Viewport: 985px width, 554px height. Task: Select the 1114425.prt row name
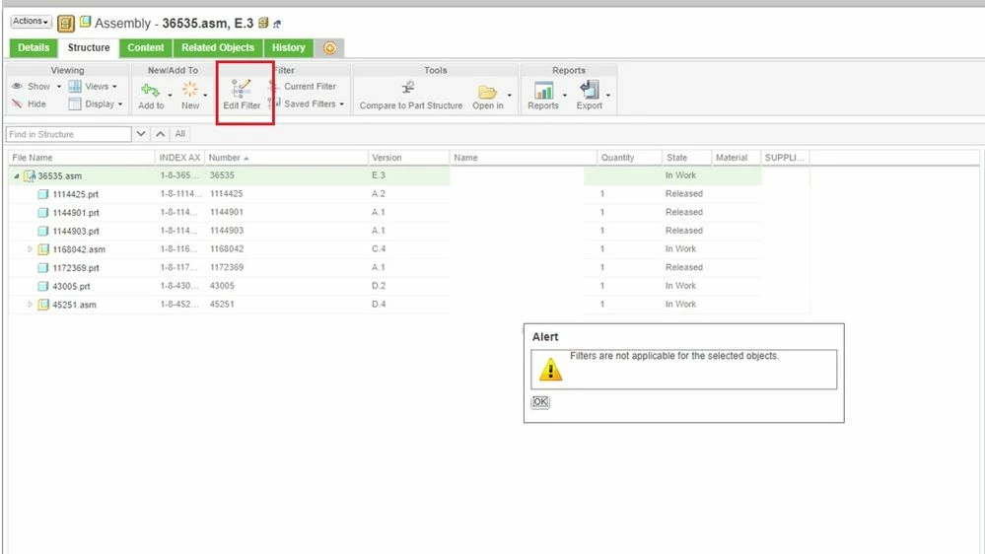pos(75,195)
